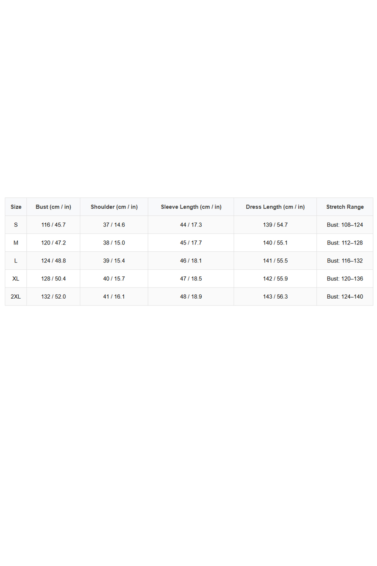377x566 pixels.
Task: Select the Shoulder (cm / in) header
Action: point(114,207)
